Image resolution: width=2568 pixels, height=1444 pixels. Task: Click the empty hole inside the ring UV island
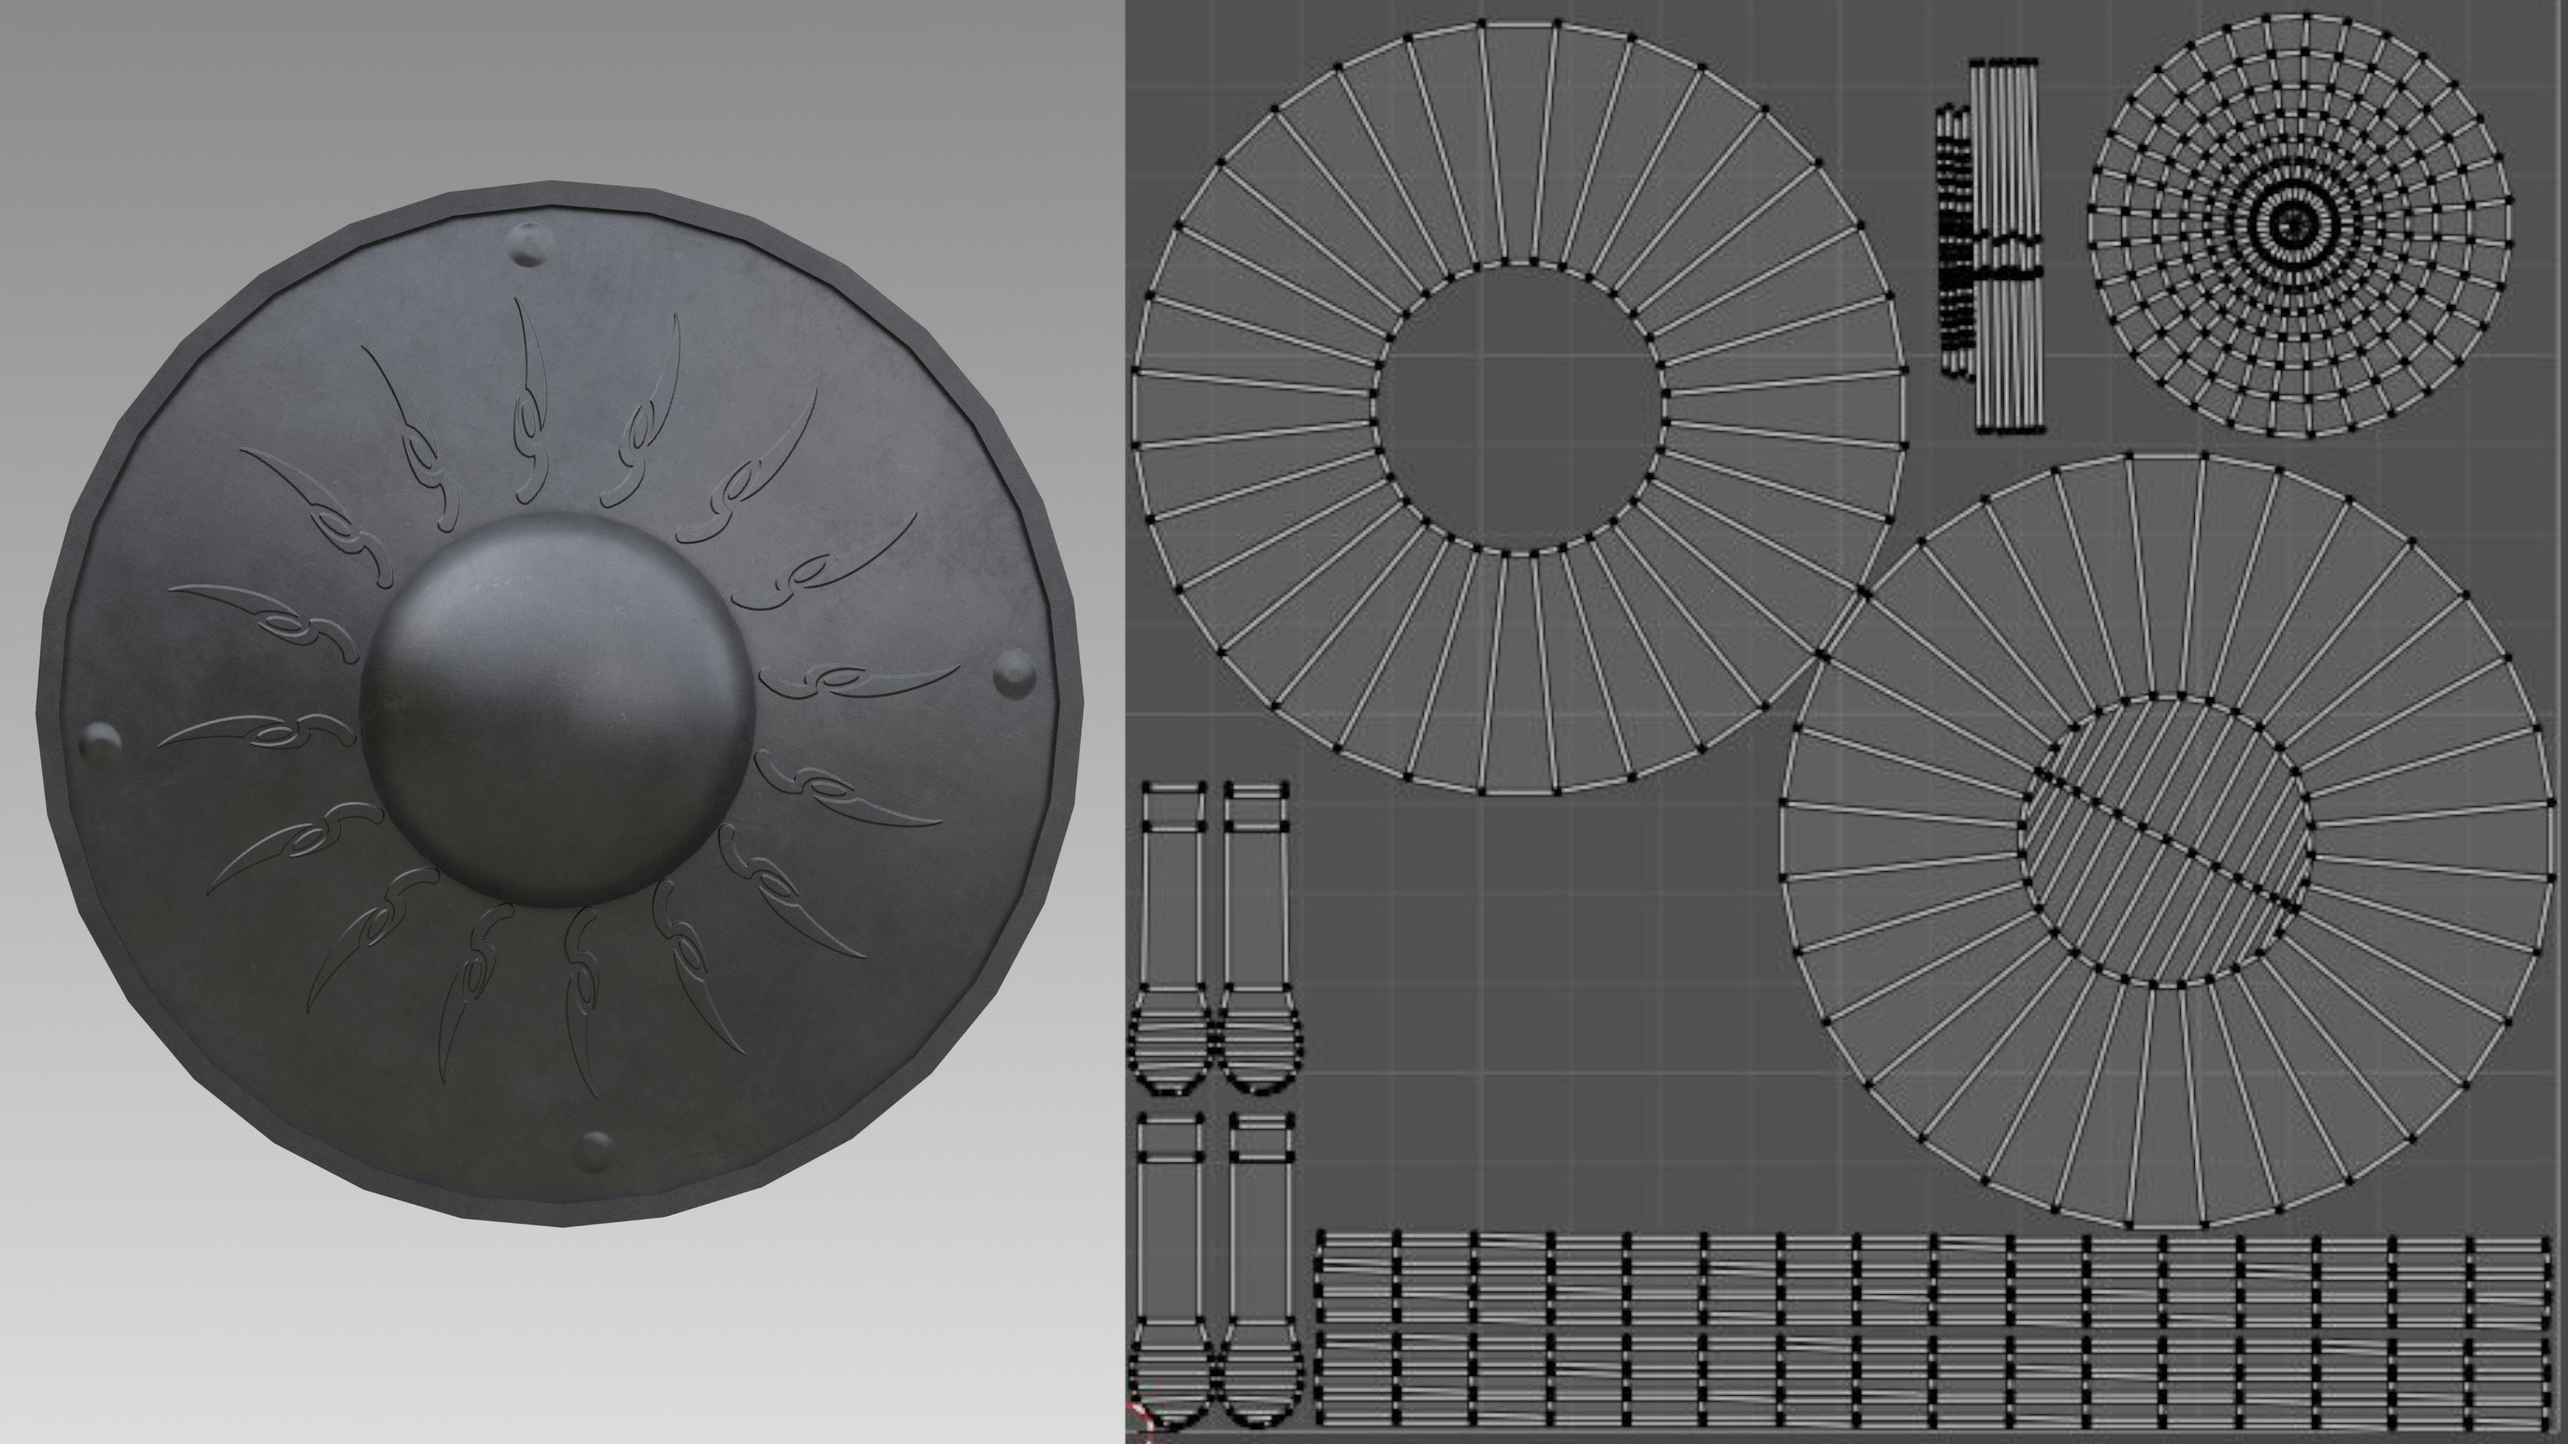[x=1518, y=408]
